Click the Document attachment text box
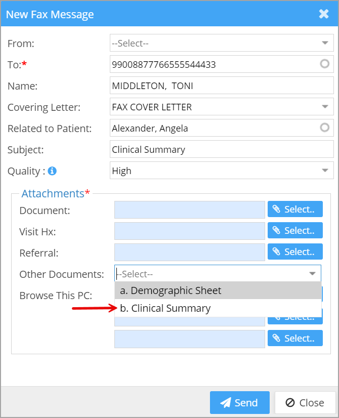This screenshot has height=418, width=339. coord(190,210)
